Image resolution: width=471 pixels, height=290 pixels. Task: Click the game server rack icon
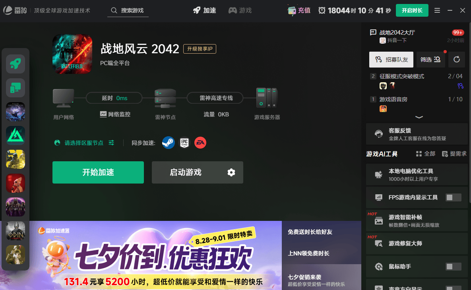(x=267, y=98)
